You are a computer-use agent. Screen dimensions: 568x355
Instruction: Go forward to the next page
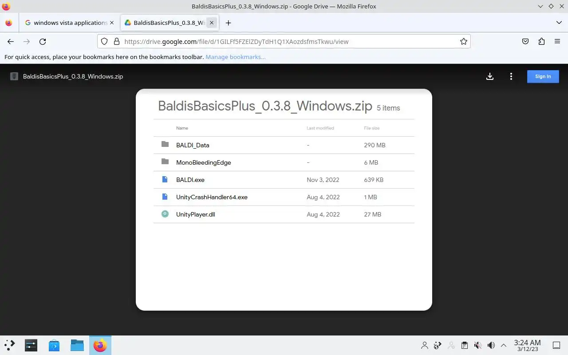click(27, 41)
